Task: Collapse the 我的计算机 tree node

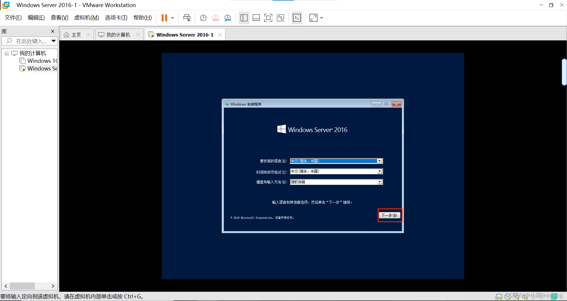Action: tap(6, 53)
